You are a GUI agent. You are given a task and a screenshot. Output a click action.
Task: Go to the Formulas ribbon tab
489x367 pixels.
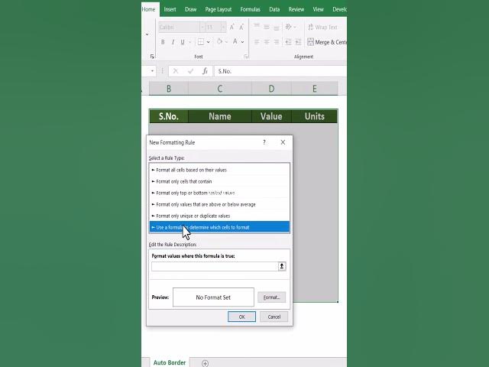click(250, 9)
